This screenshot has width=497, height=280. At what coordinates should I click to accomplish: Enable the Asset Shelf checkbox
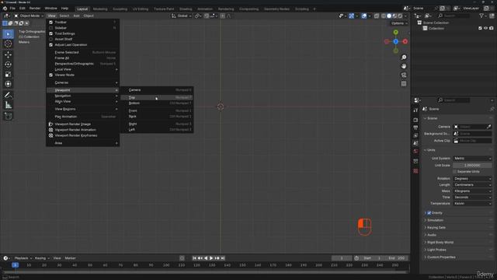pos(50,40)
